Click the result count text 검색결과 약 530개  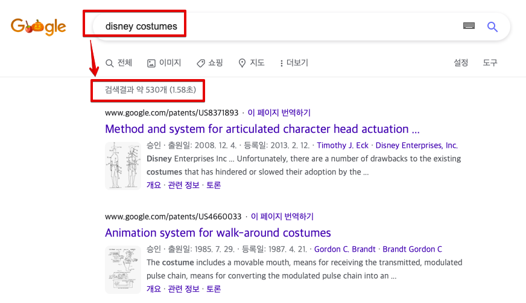click(136, 90)
